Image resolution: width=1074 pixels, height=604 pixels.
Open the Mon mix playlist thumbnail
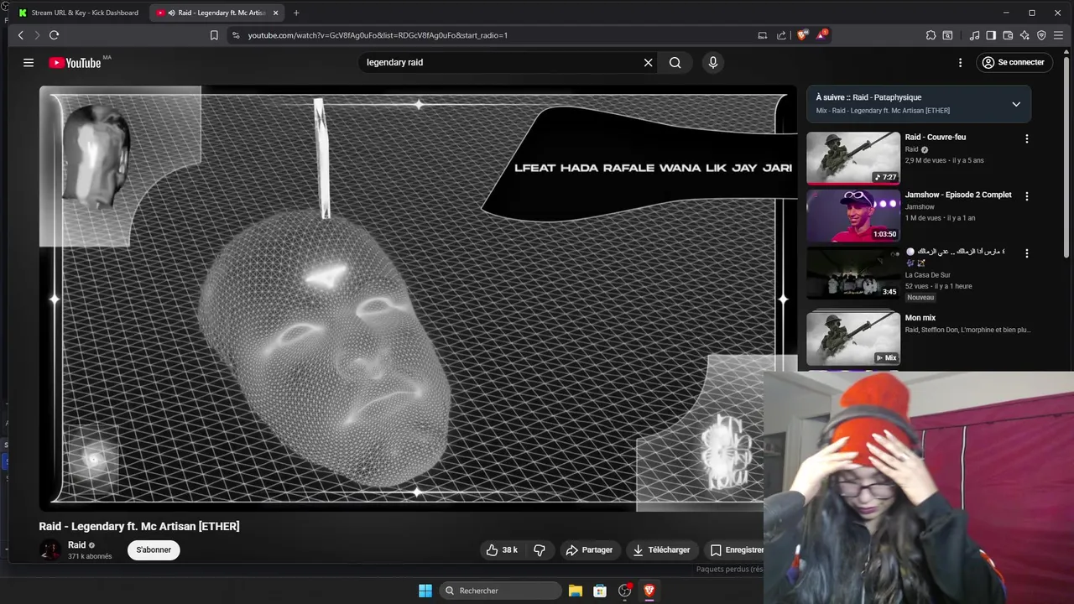pos(853,338)
